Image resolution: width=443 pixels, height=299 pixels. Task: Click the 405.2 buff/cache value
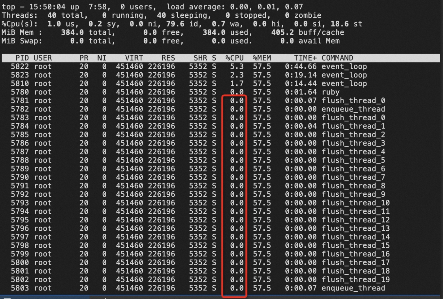pos(308,32)
